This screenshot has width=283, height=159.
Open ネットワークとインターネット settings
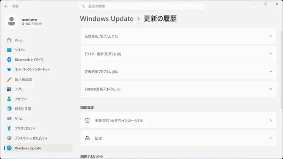38,69
